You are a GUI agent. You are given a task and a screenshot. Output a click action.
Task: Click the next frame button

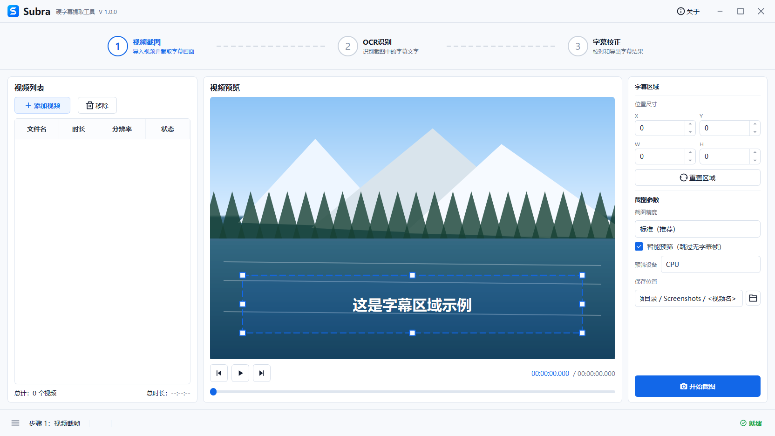[262, 373]
